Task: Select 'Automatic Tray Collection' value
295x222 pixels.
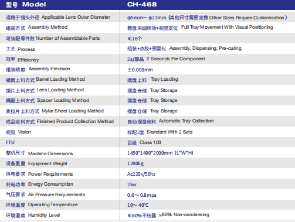Action: pos(186,121)
